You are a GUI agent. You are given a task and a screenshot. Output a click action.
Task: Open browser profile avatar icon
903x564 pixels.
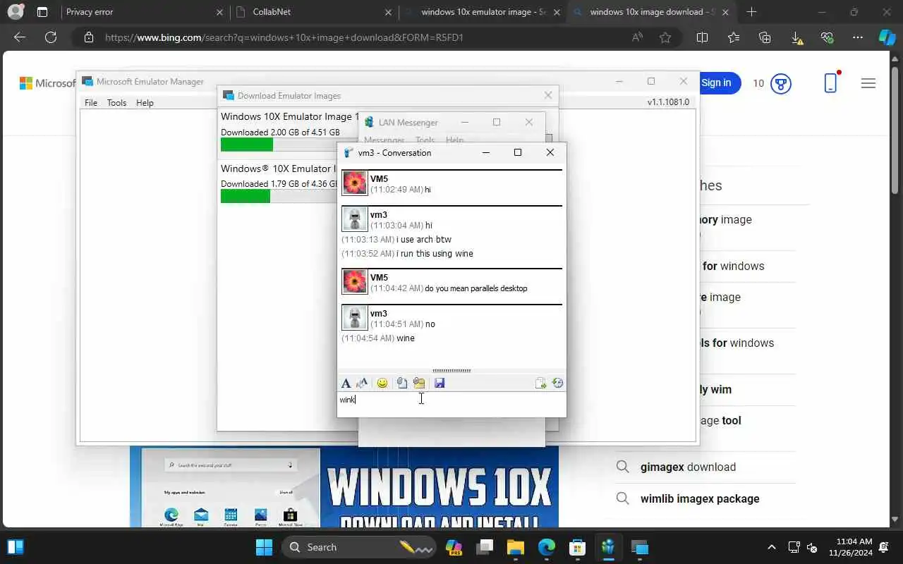click(x=16, y=12)
